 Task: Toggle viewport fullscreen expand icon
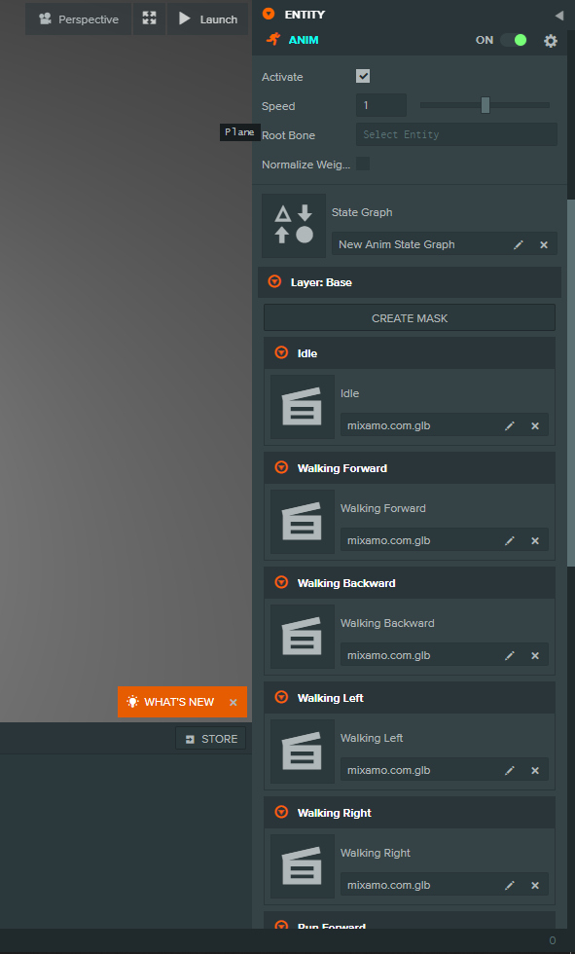[150, 18]
